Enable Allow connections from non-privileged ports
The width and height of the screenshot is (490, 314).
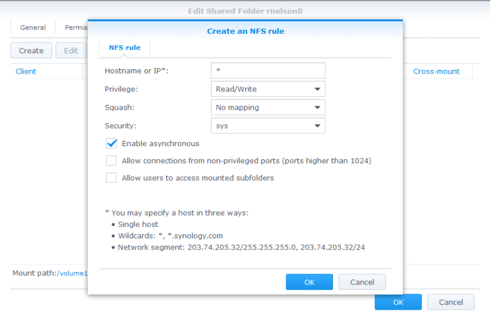click(111, 161)
